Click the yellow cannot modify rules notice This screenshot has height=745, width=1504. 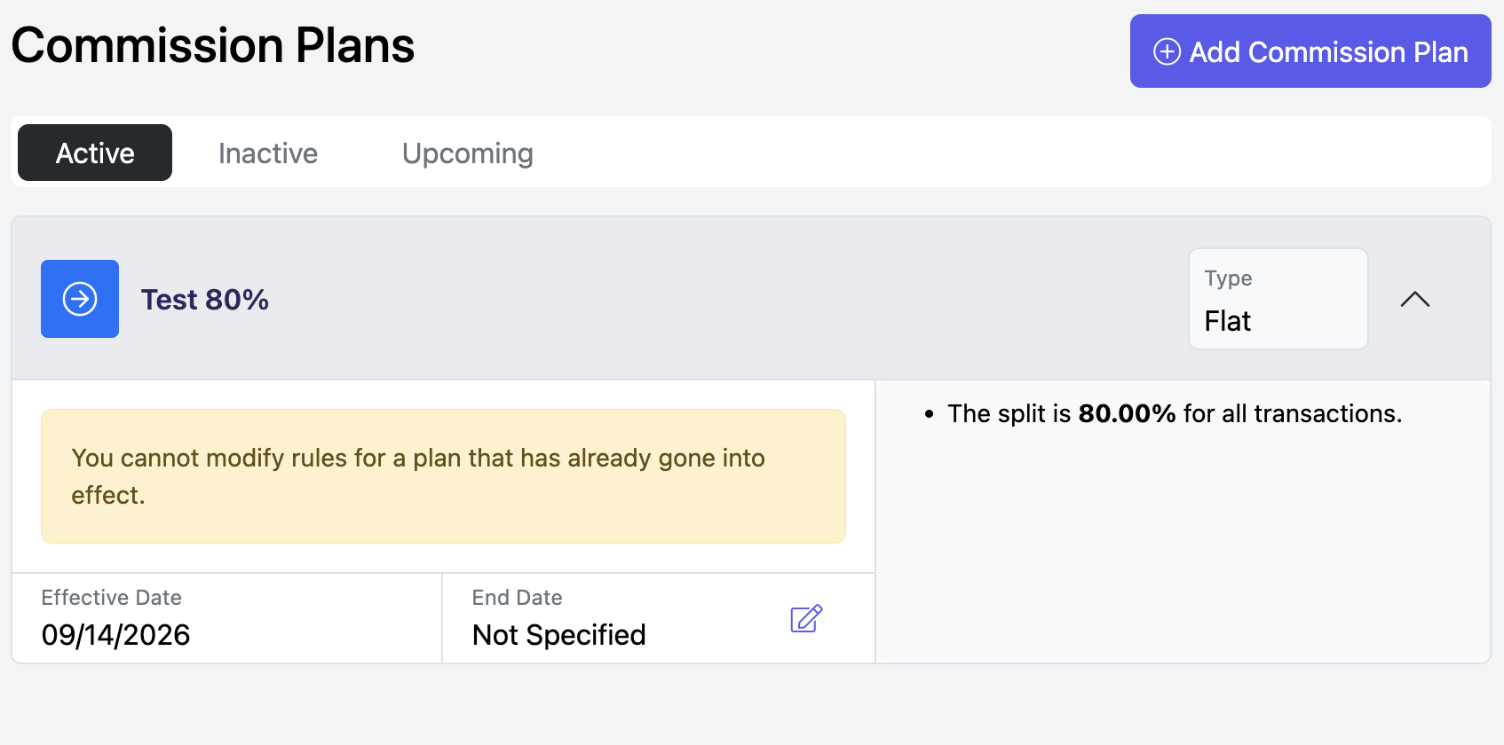pyautogui.click(x=443, y=476)
